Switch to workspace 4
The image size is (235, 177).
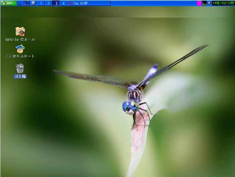point(63,3)
